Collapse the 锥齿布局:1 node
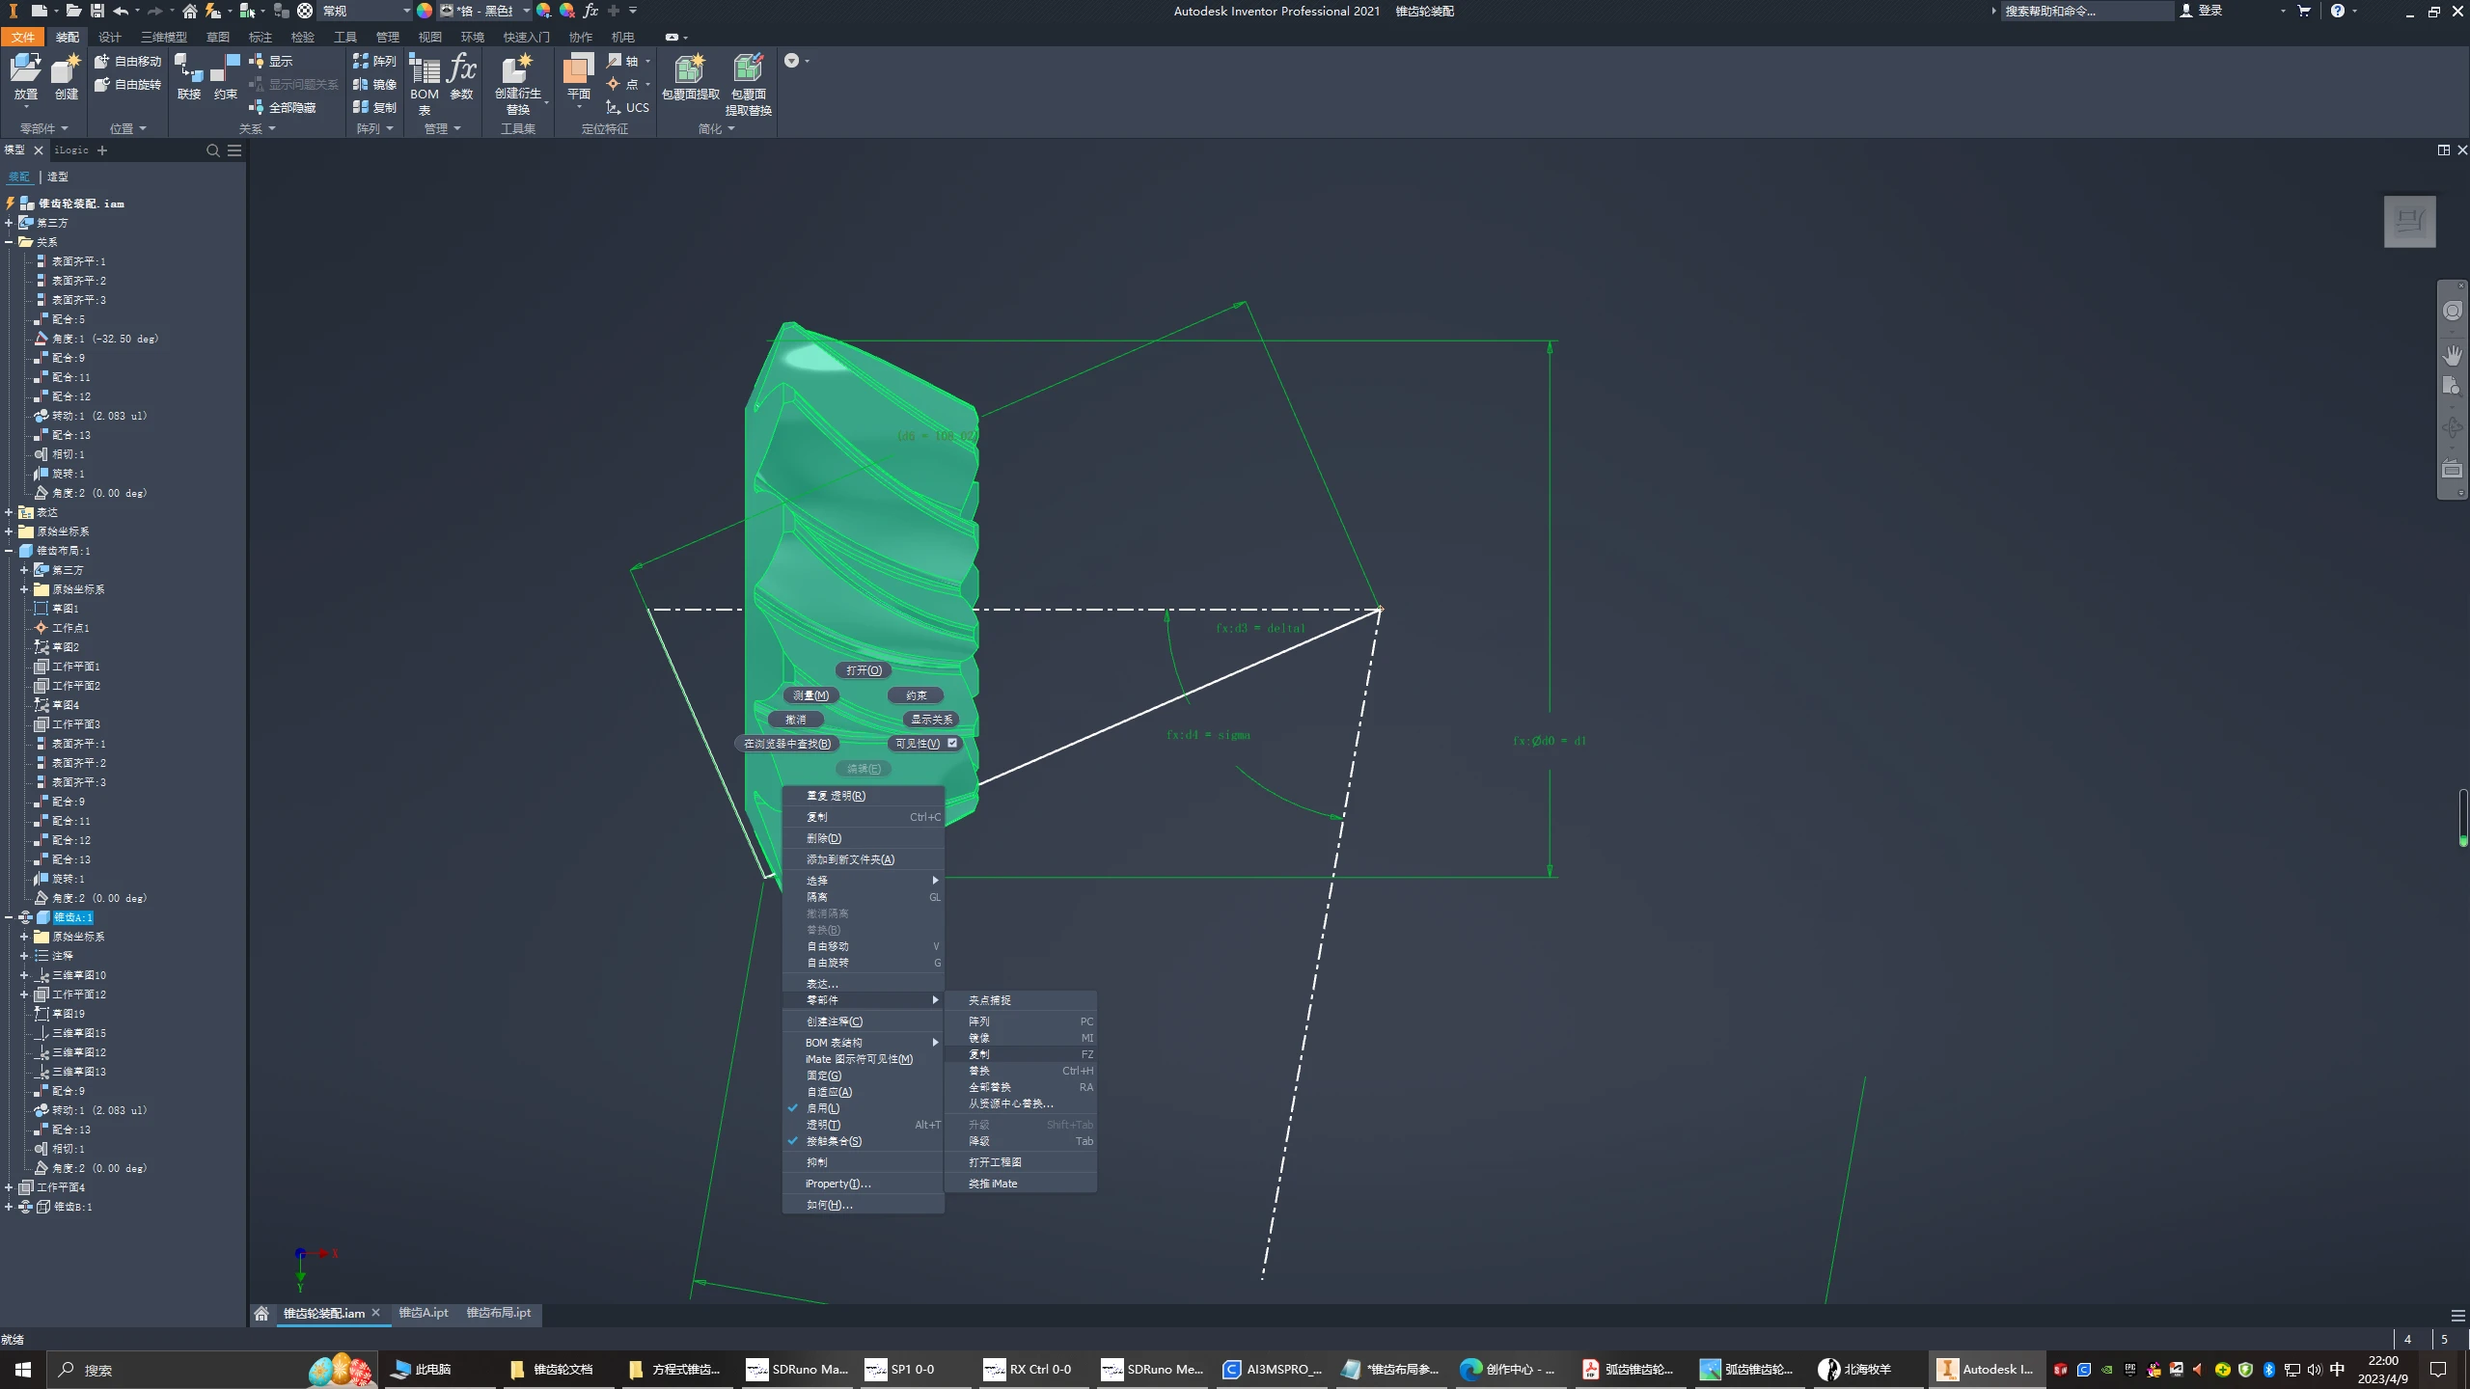Image resolution: width=2470 pixels, height=1389 pixels. pos(9,551)
